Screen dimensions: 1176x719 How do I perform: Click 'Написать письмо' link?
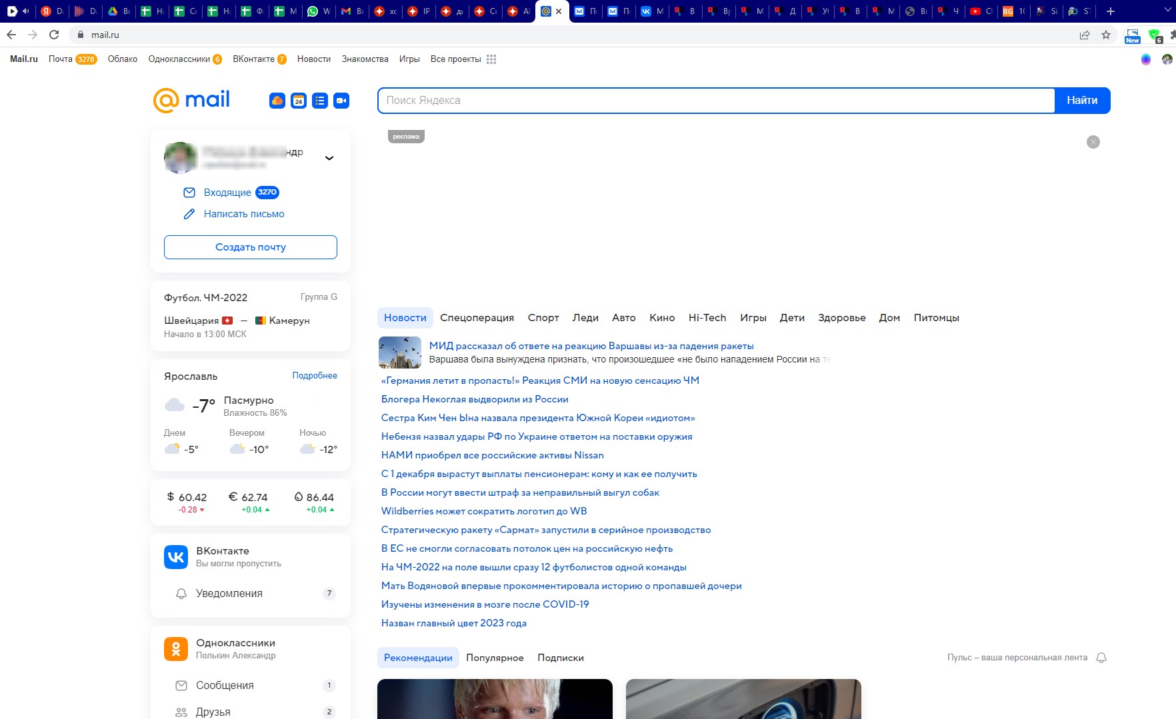244,214
